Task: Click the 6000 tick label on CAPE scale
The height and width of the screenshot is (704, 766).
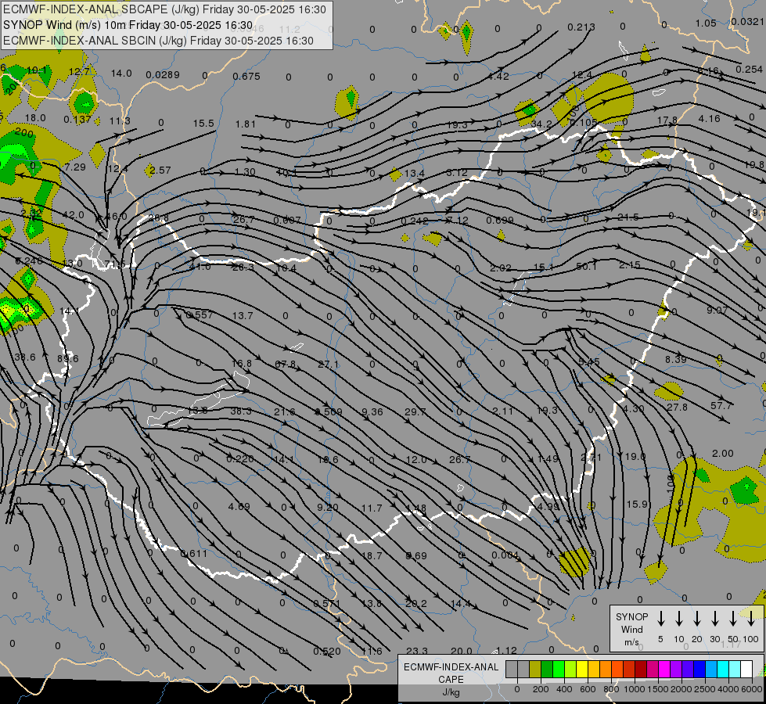Action: (x=752, y=689)
